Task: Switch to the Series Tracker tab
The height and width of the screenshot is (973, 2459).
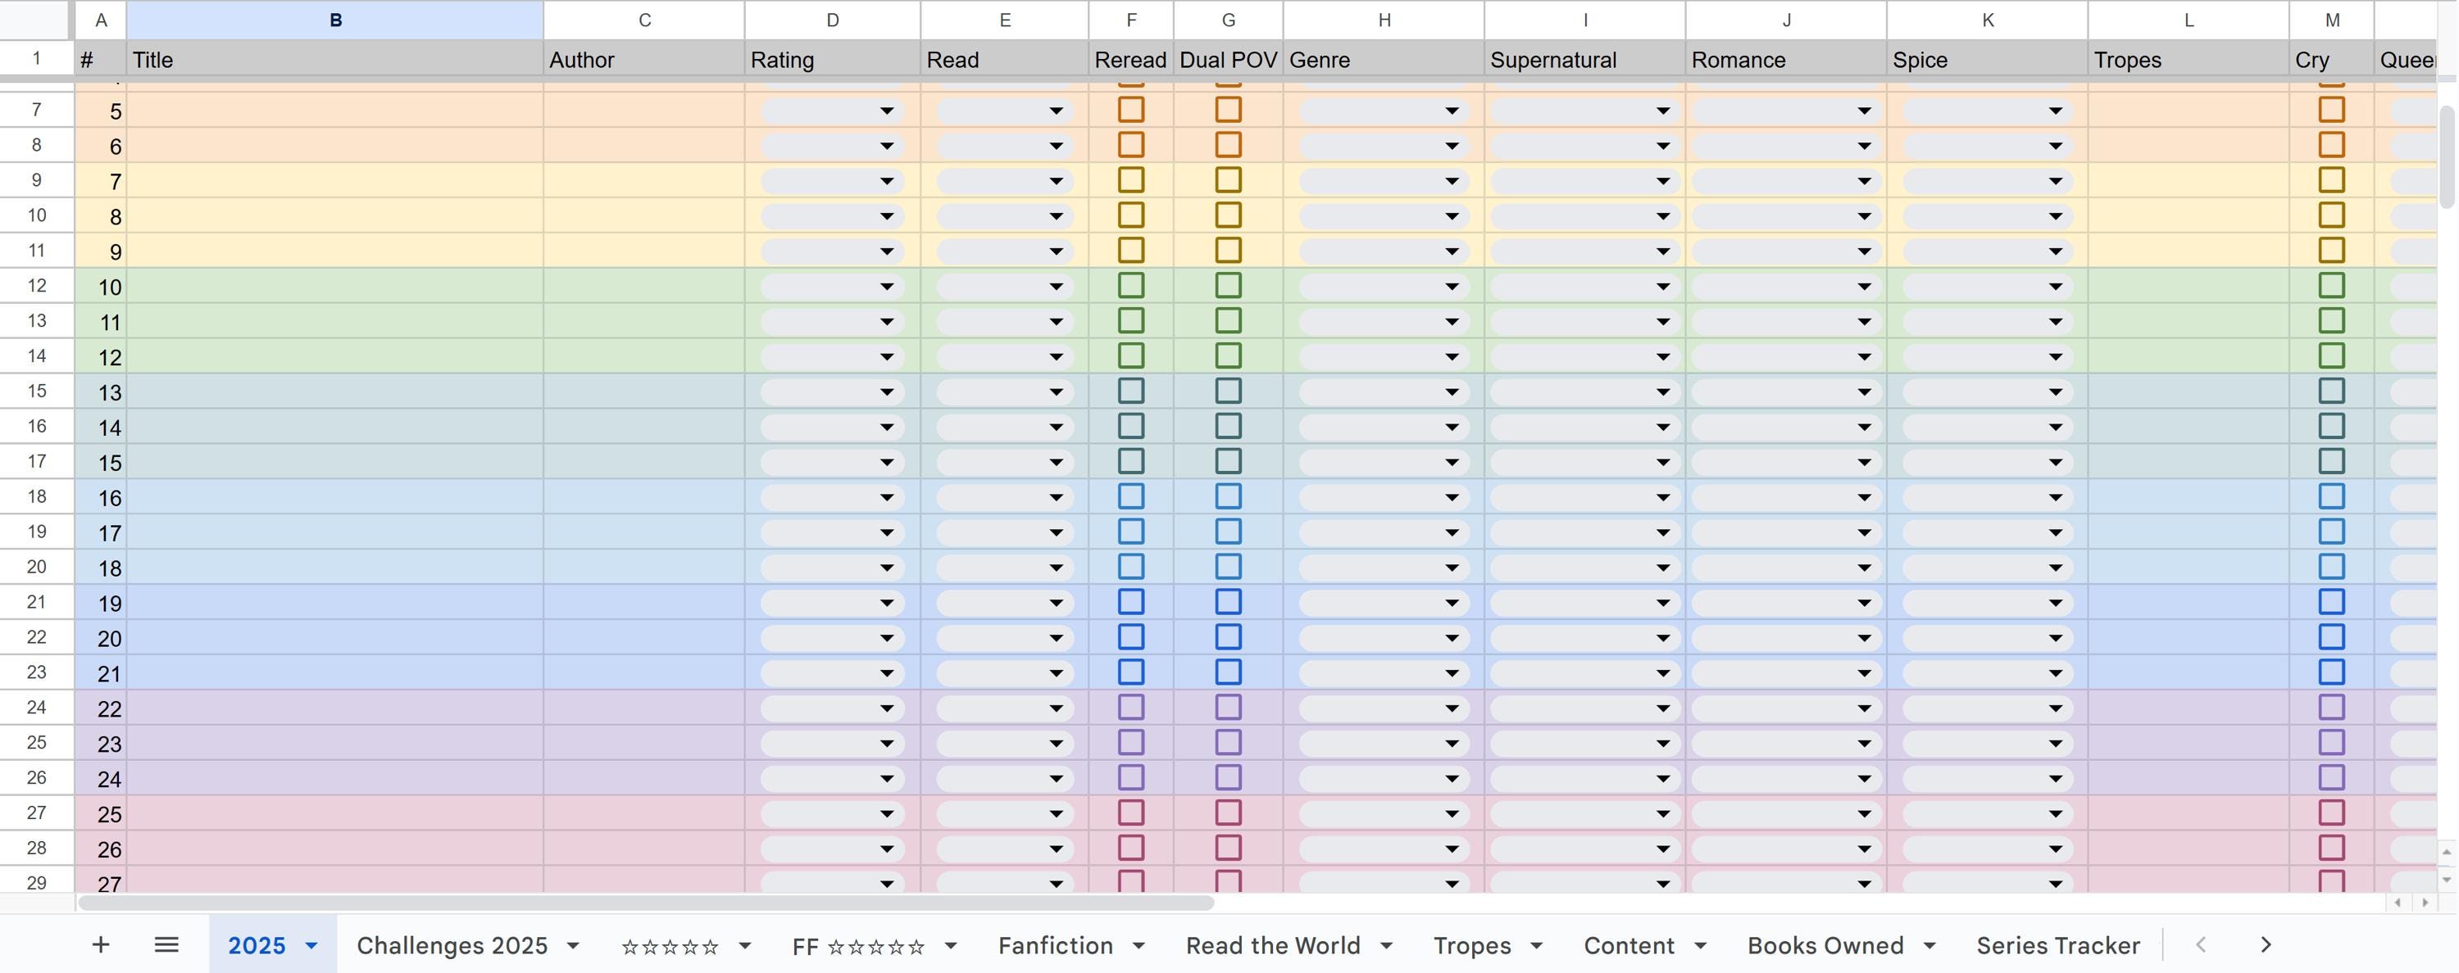Action: click(x=2057, y=945)
